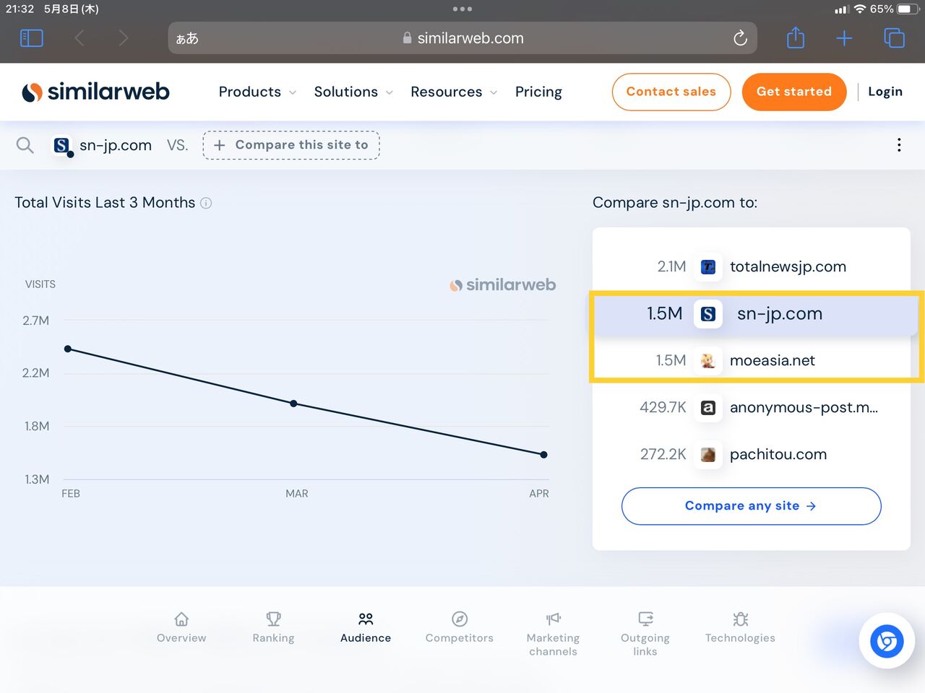Click Compare this site to field
The height and width of the screenshot is (693, 925).
(x=291, y=145)
